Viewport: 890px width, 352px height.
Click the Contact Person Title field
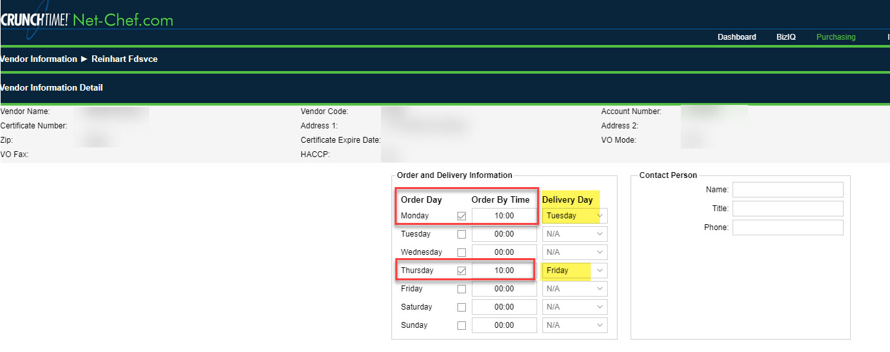pos(787,209)
